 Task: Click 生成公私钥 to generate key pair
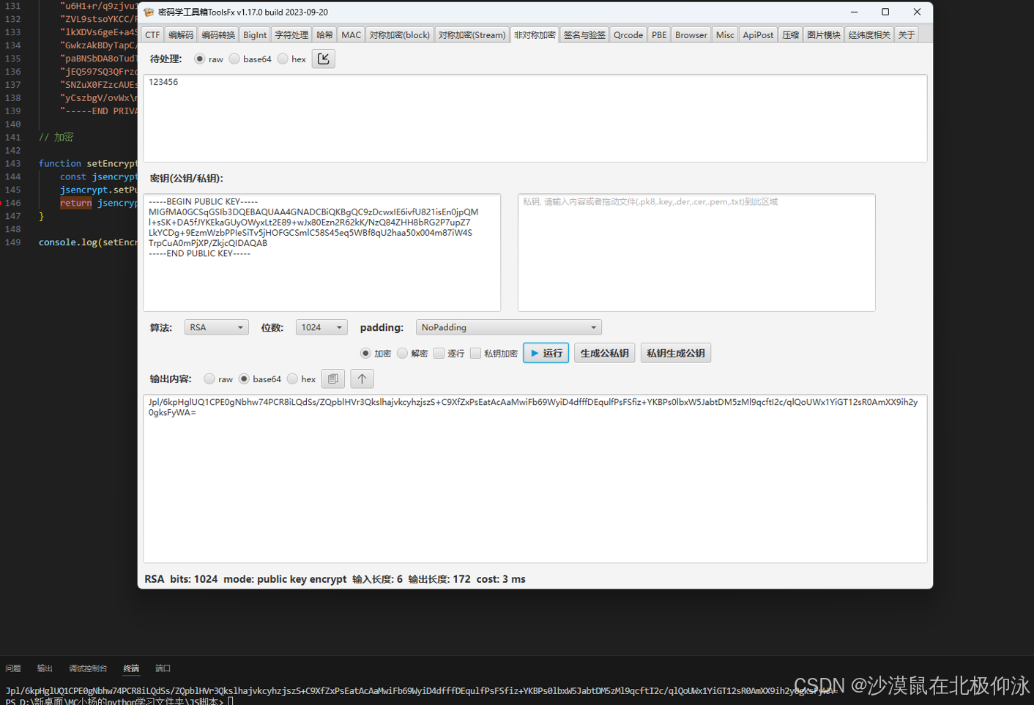coord(604,353)
